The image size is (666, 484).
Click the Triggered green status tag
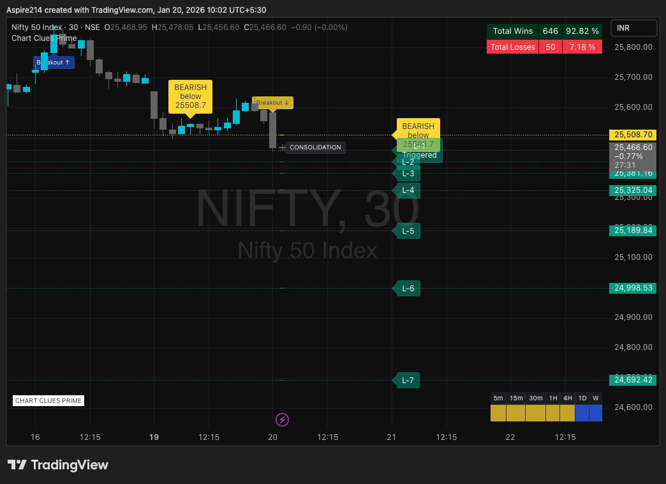420,155
